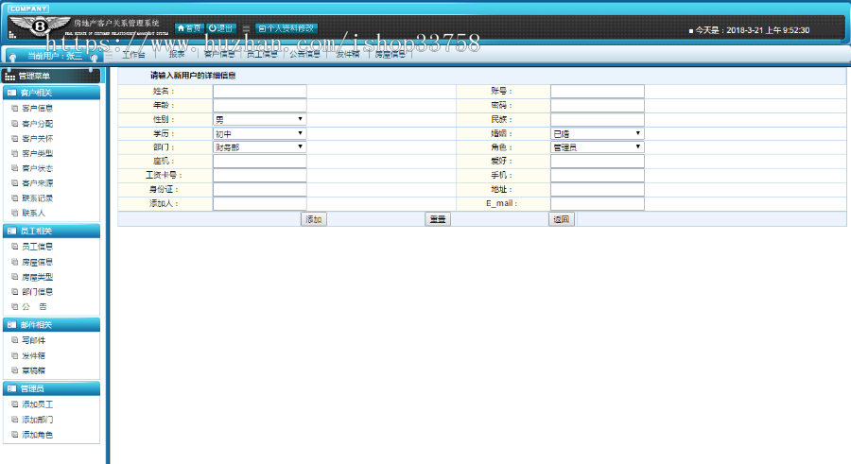Focus the 地址 address input field
The height and width of the screenshot is (464, 851).
[x=598, y=189]
